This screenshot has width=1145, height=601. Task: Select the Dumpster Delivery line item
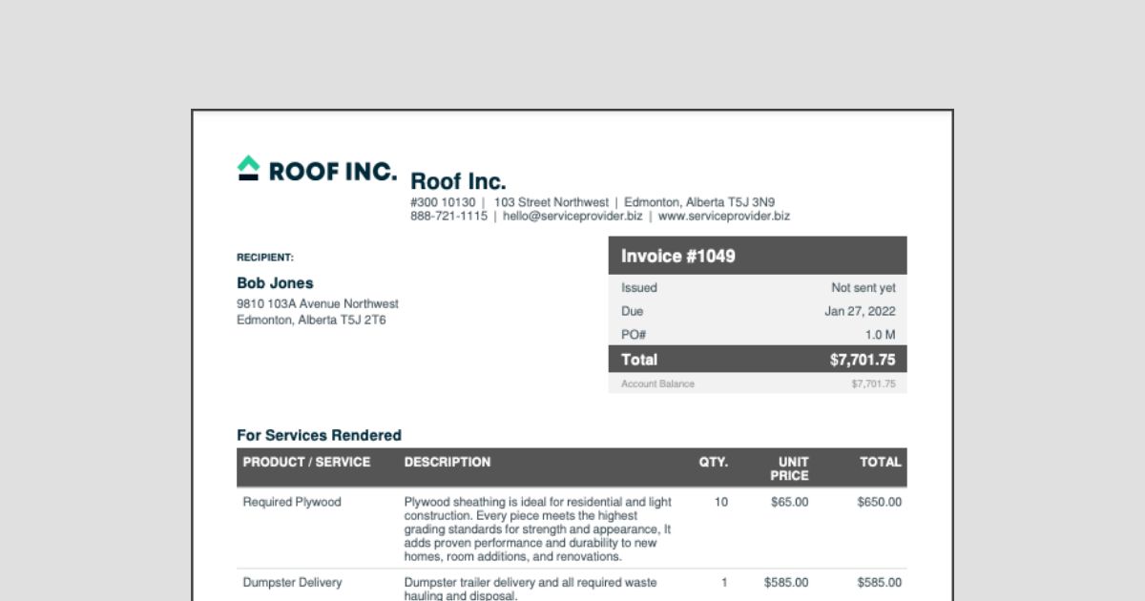point(292,583)
